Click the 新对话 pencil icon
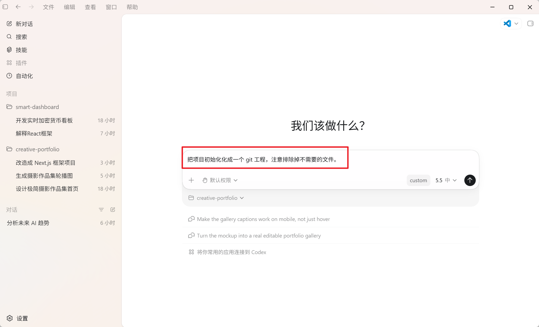The height and width of the screenshot is (327, 539). (x=9, y=24)
